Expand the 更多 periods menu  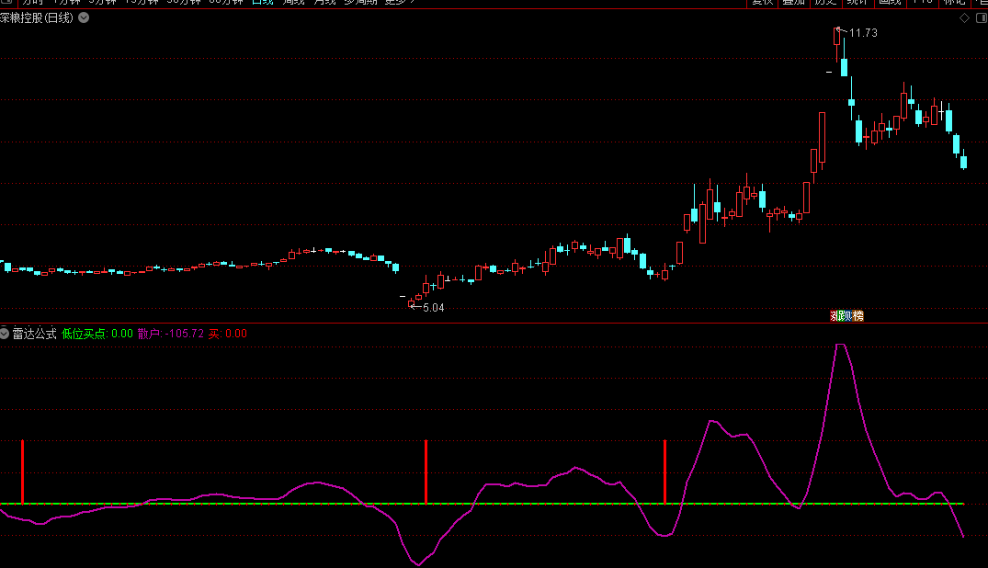click(x=400, y=3)
